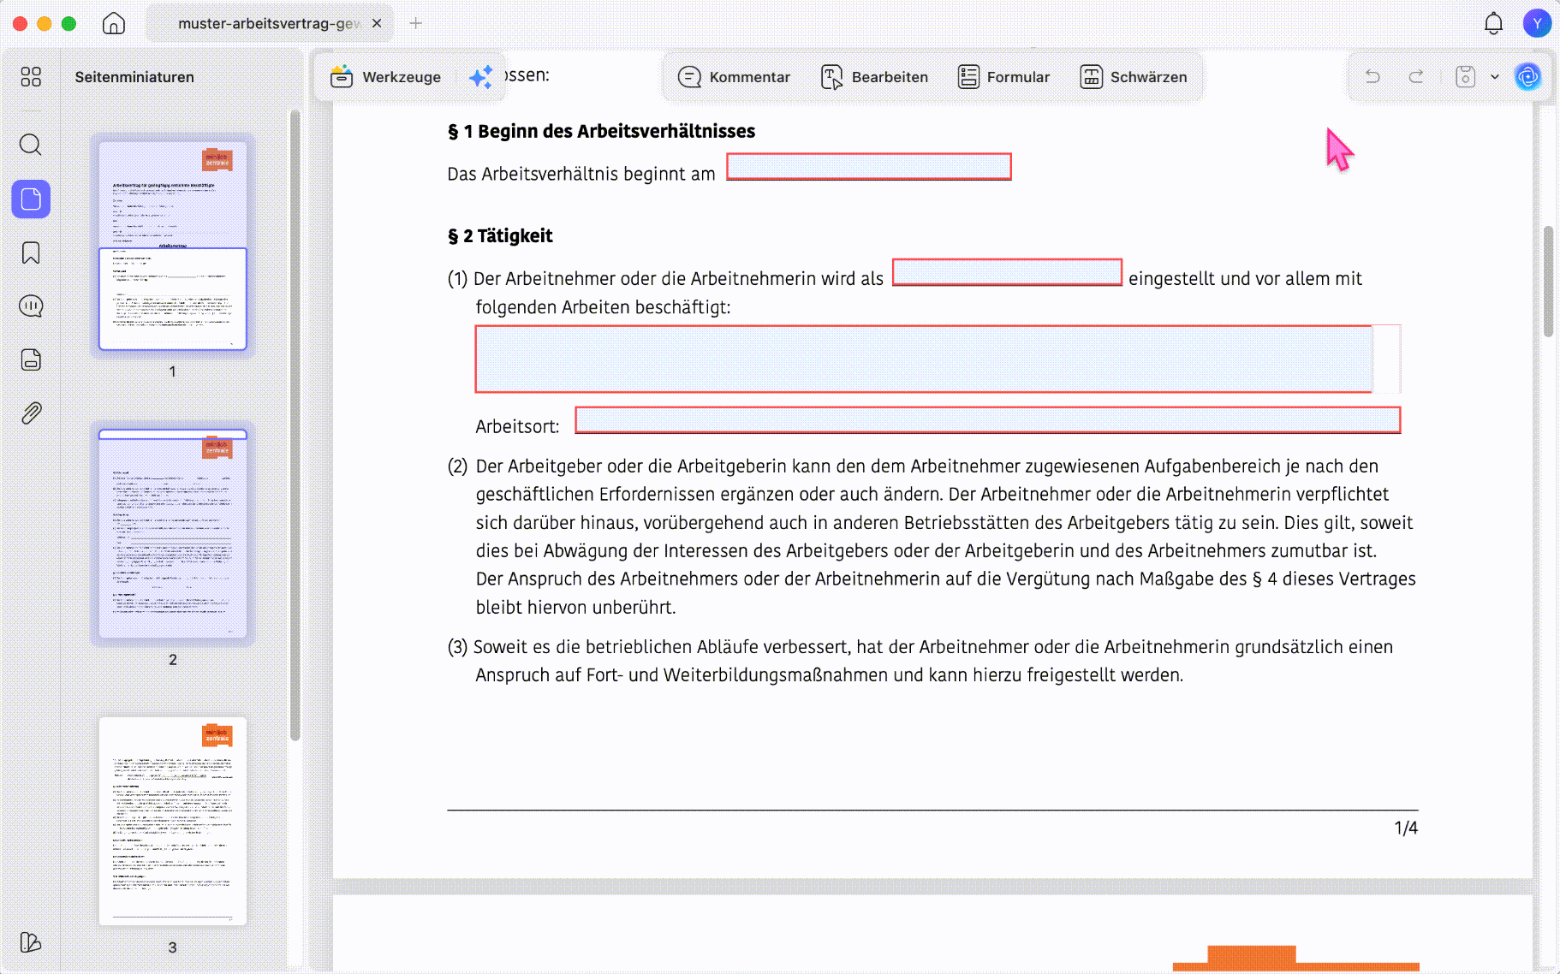Screen dimensions: 1560x974
Task: Select page 2 thumbnail
Action: (173, 534)
